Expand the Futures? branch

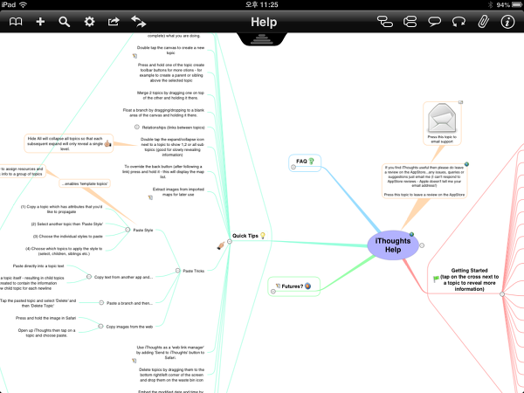point(273,292)
